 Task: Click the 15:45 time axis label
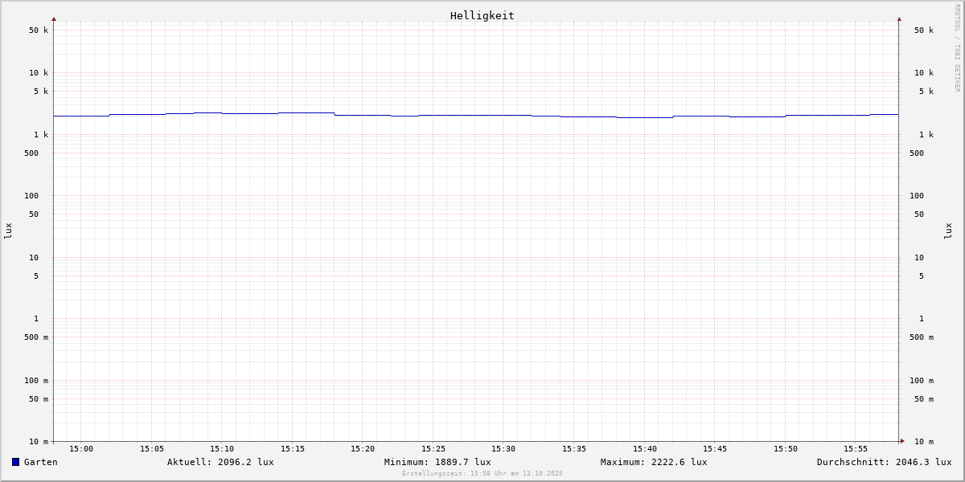pos(715,449)
